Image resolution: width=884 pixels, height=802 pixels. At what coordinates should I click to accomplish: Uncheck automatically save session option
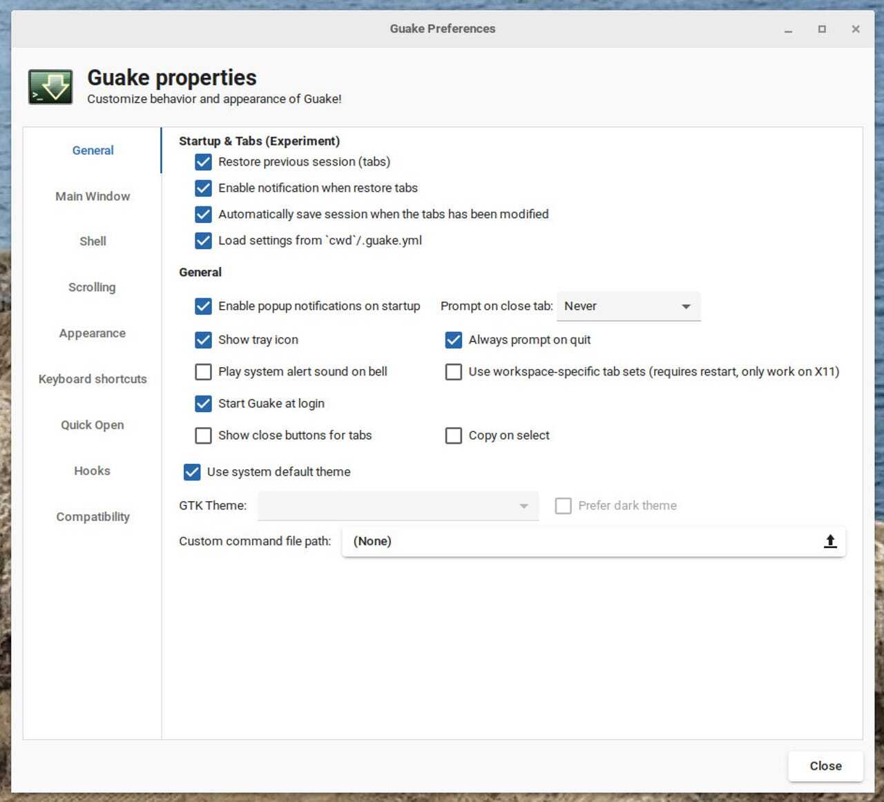coord(203,215)
